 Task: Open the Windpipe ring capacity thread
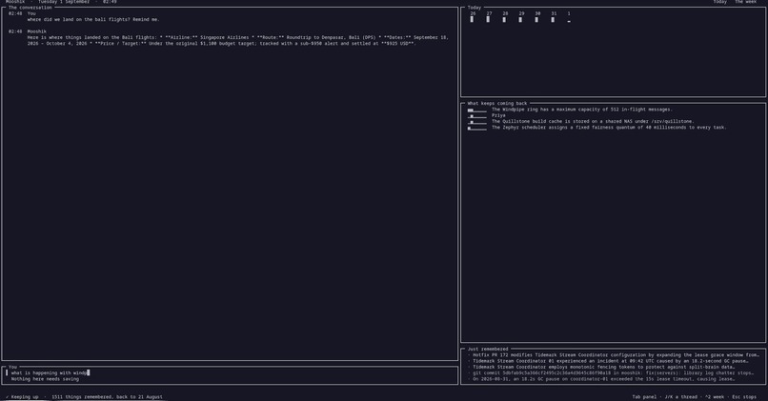point(582,110)
